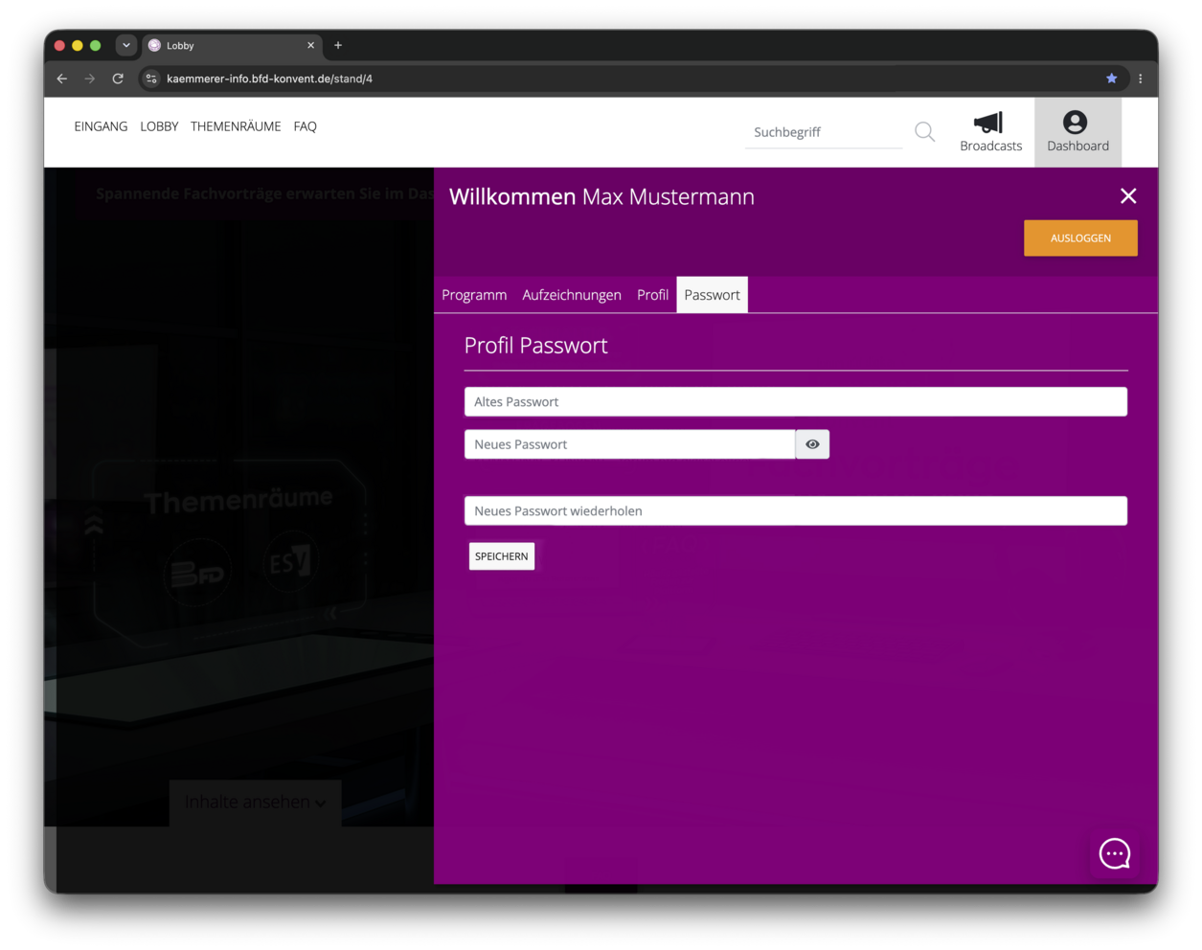Click the browser address bar URL
Image resolution: width=1202 pixels, height=950 pixels.
point(269,79)
